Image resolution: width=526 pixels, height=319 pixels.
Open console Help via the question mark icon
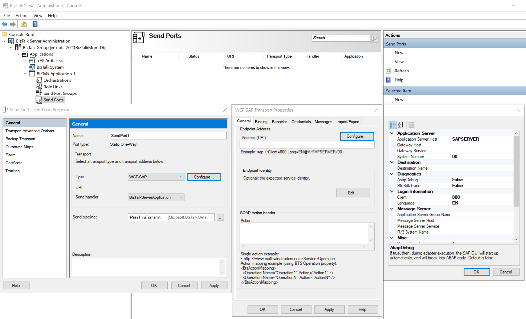click(35, 24)
